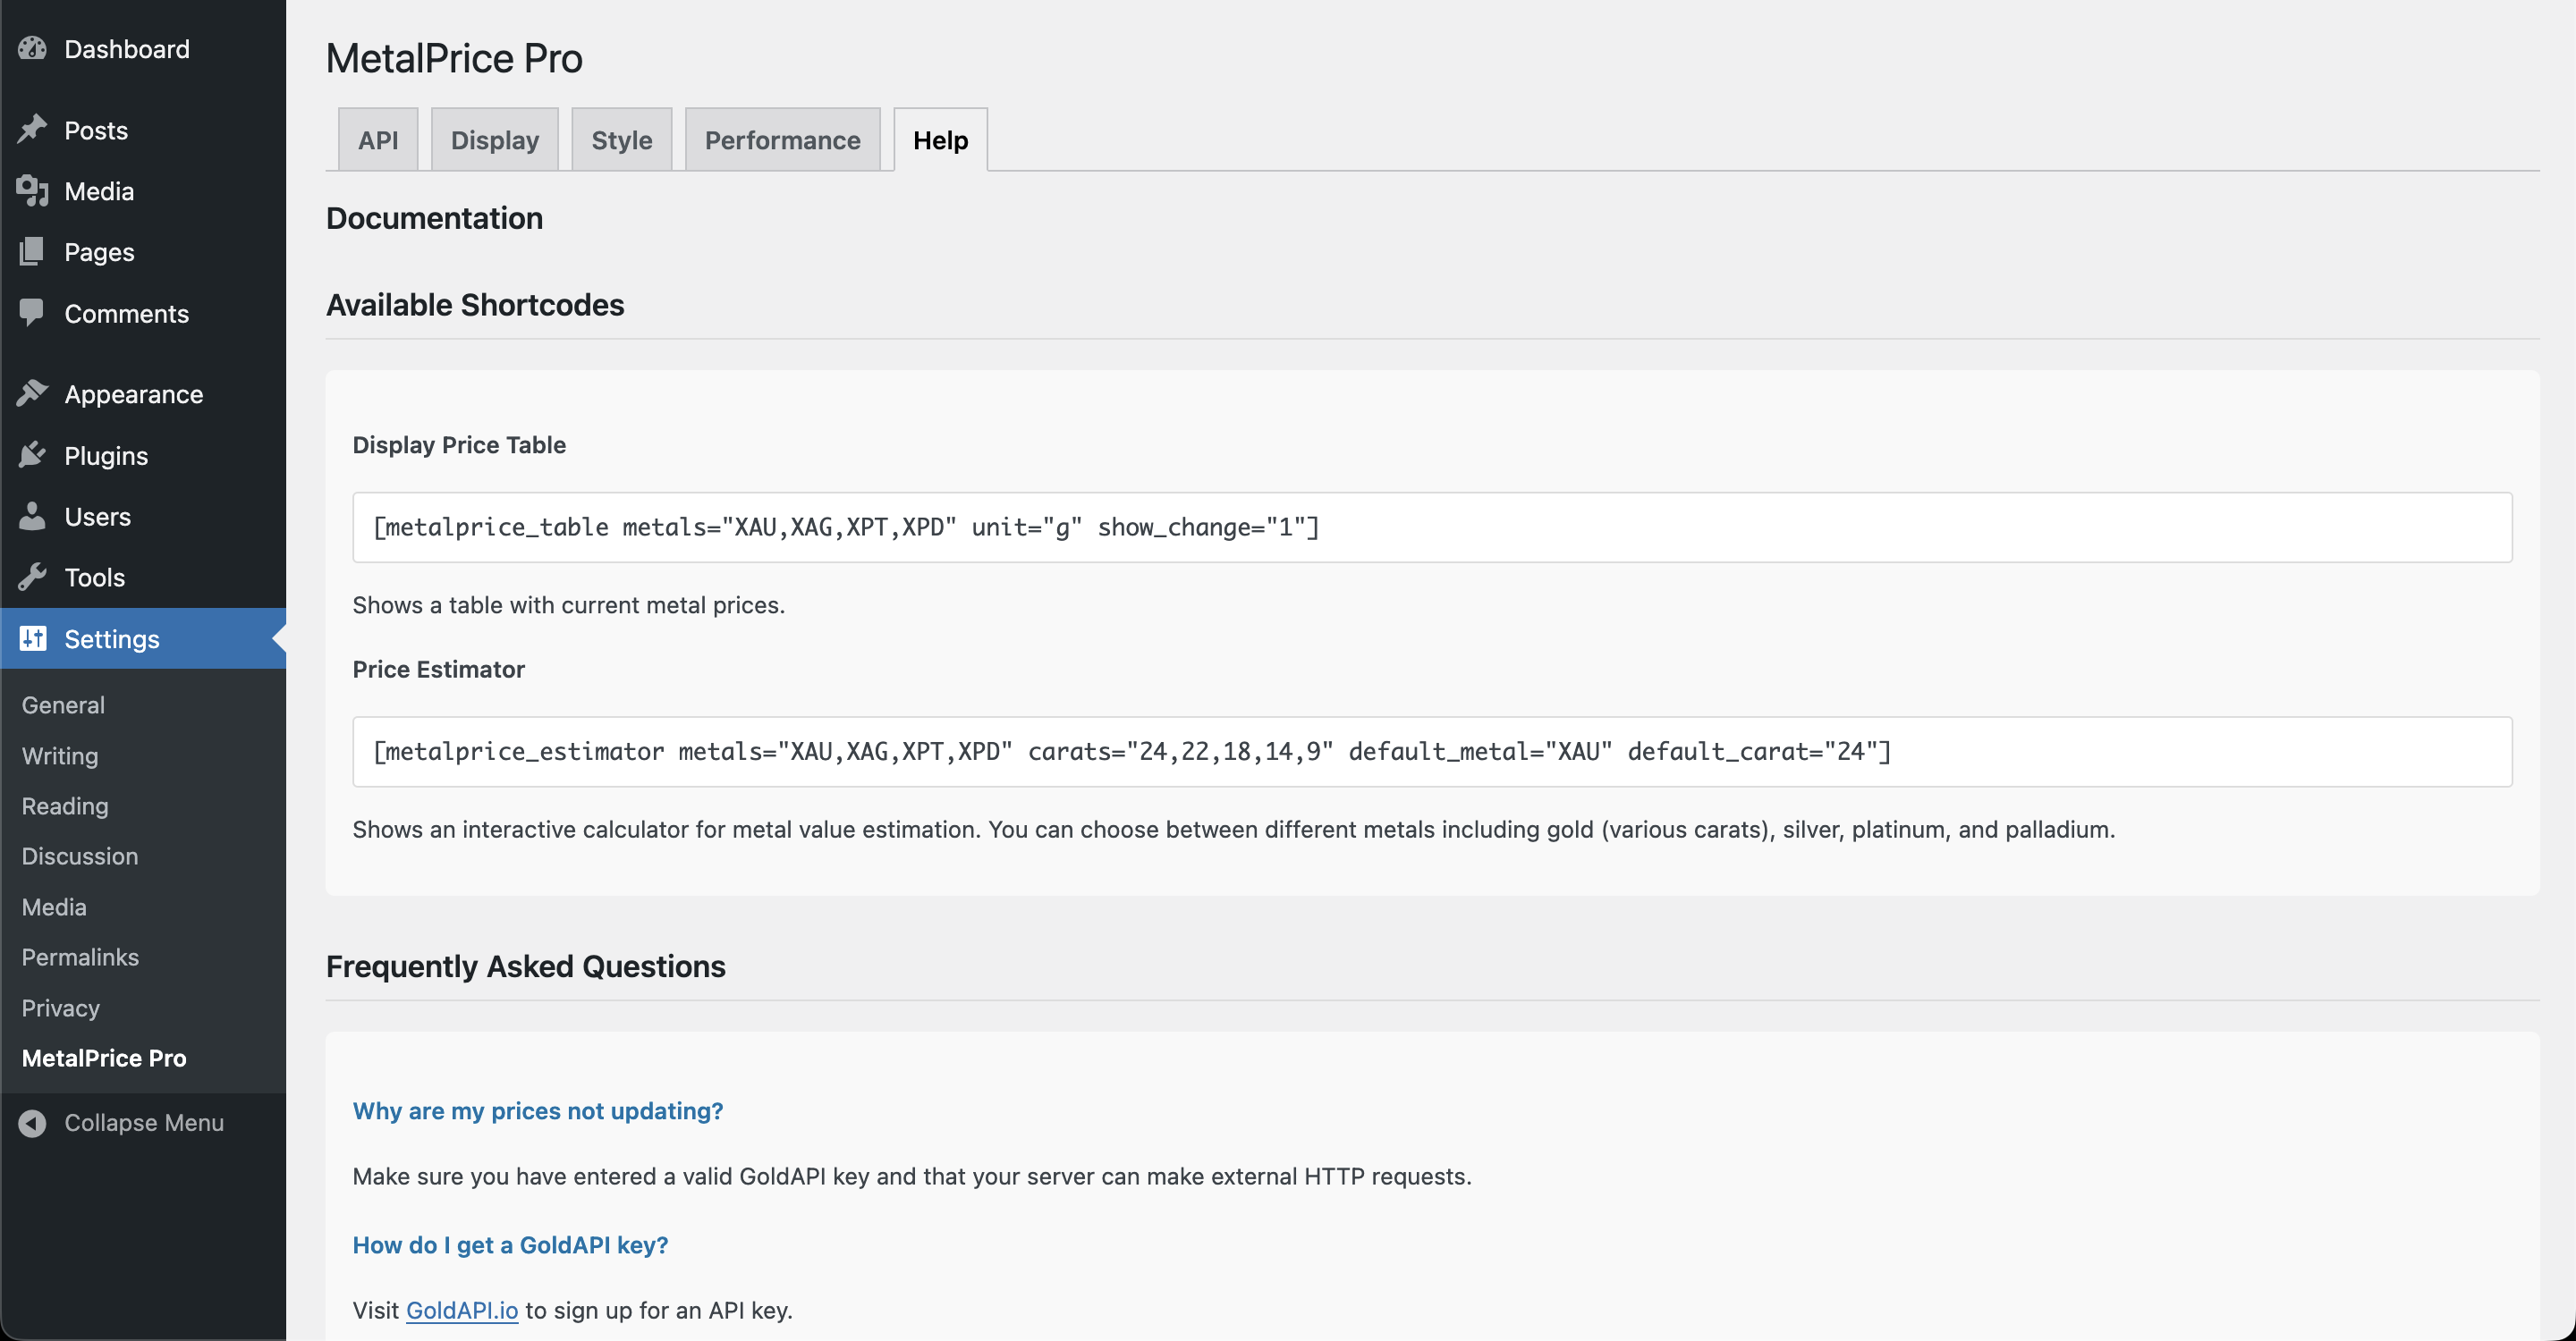Visit the GoldAPI.io link
2576x1341 pixels.
point(461,1310)
